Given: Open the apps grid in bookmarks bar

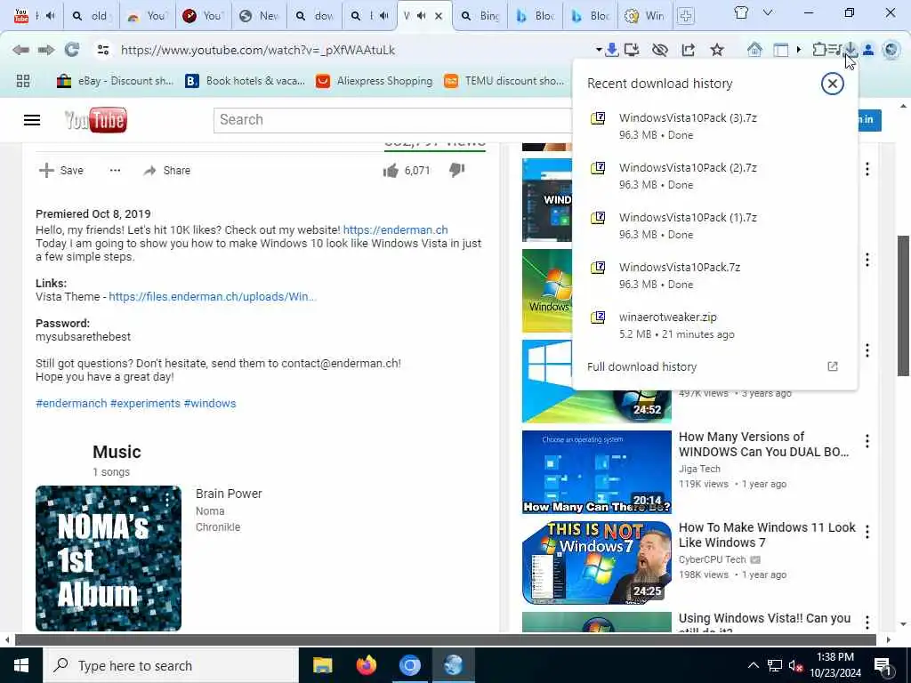Looking at the screenshot, I should 23,81.
